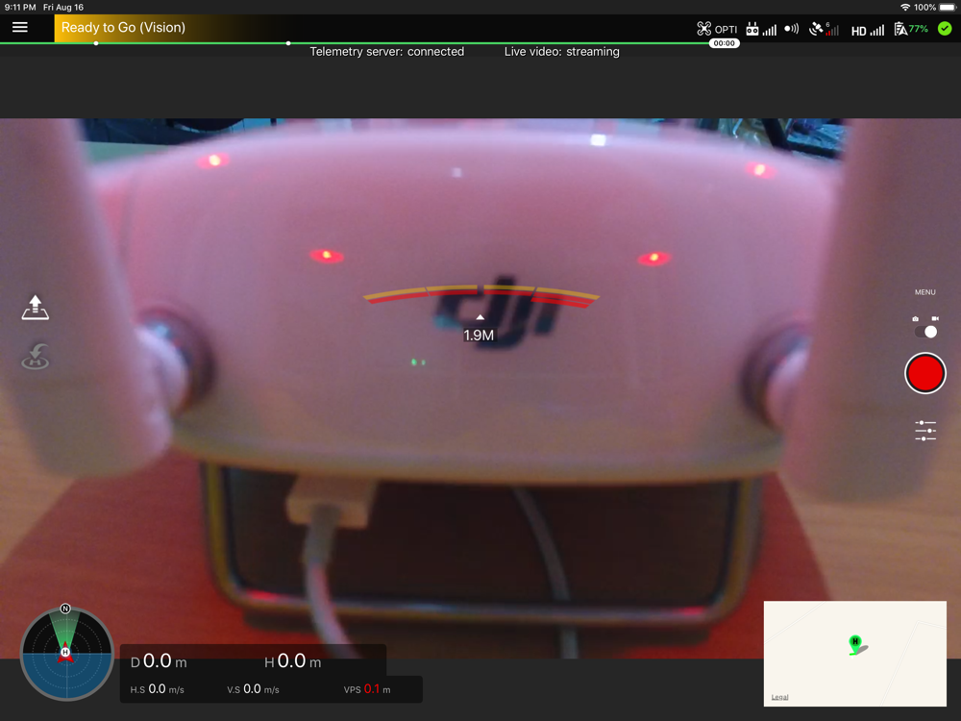The width and height of the screenshot is (961, 721).
Task: Tap the Telemetry server: connected text
Action: [x=386, y=52]
